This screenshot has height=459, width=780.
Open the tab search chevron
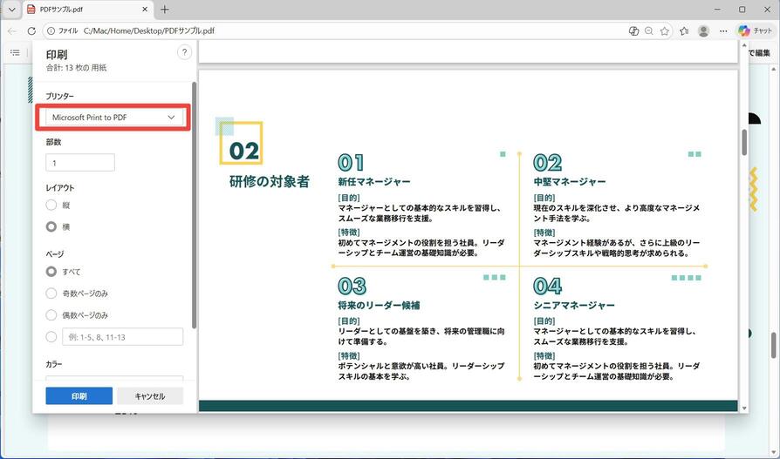point(12,10)
